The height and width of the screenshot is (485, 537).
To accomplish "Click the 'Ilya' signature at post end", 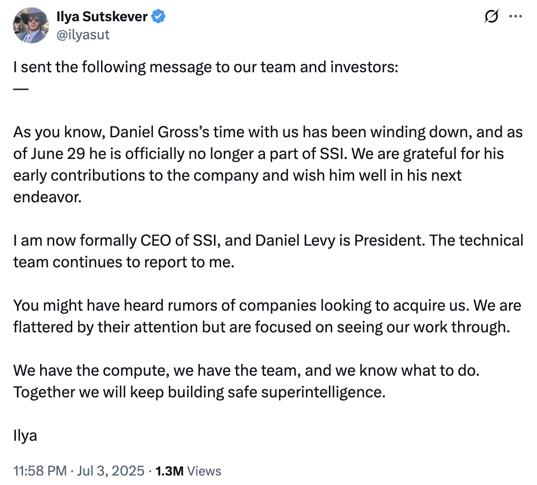I will (25, 435).
